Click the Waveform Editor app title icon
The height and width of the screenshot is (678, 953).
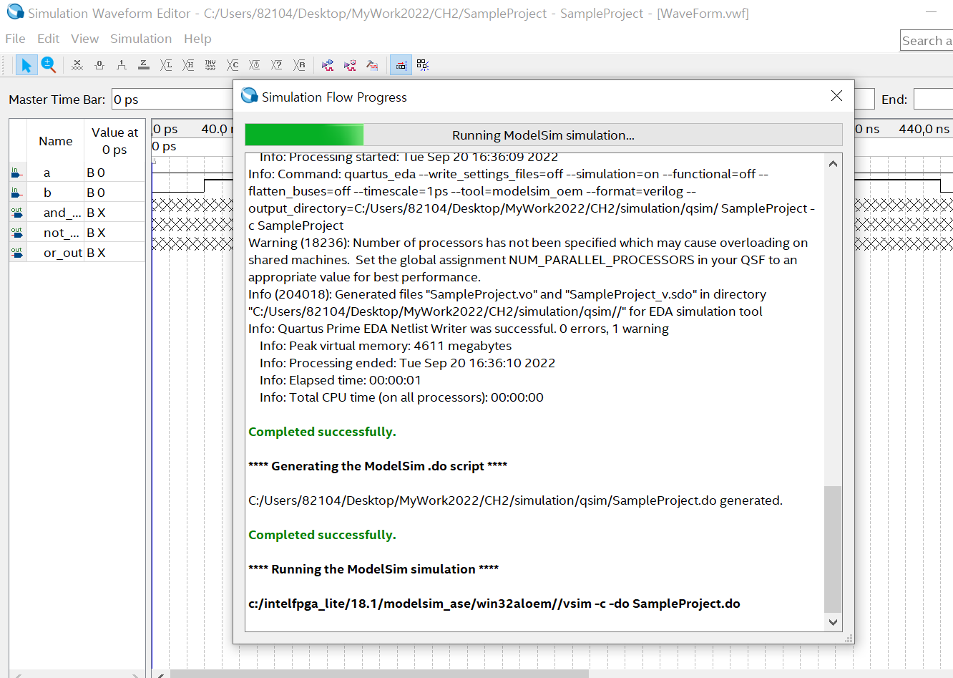15,12
